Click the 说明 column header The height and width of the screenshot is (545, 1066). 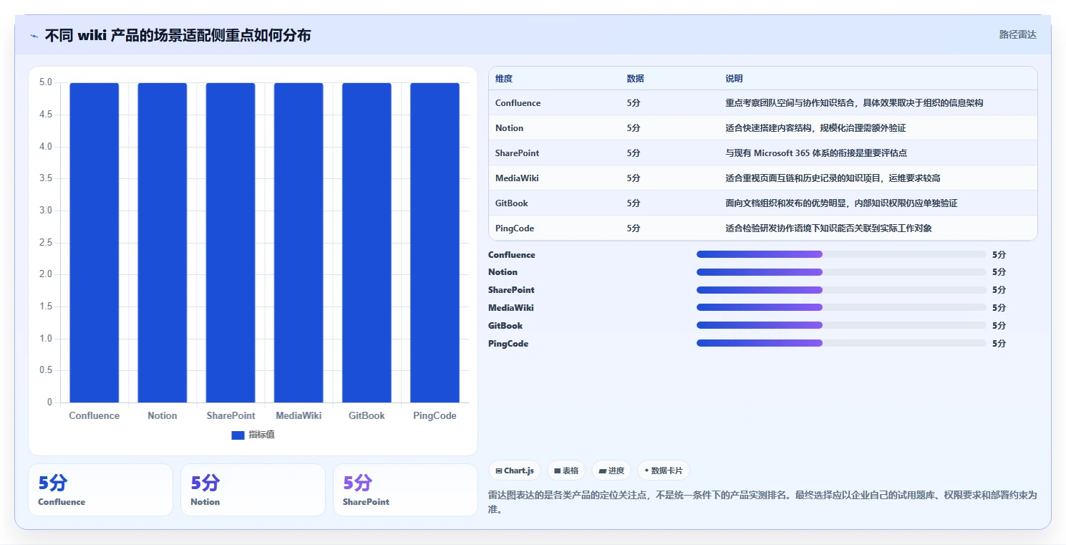734,79
